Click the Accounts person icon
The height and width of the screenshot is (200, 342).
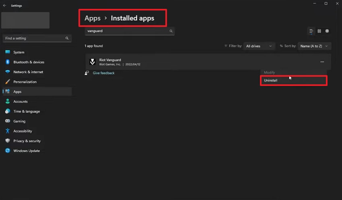pos(8,101)
